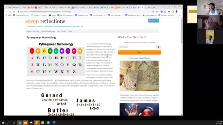Open Your Destiny: Major Themes link
Screen dimensions: 223x125
click(x=139, y=58)
